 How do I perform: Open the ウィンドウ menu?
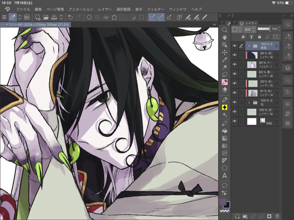(178, 9)
